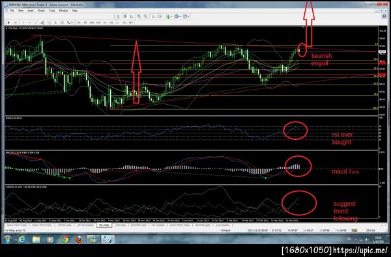Expand the Periods dropdown arrow
Image resolution: width=391 pixels, height=257 pixels.
pos(180,16)
